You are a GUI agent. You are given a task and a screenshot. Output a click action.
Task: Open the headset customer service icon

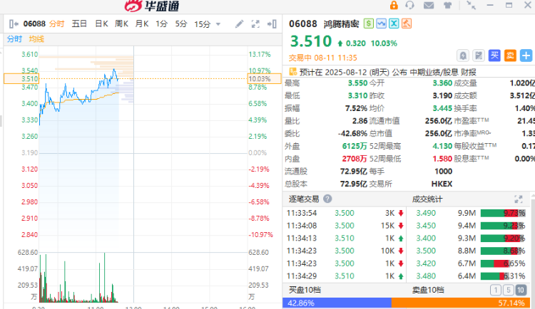(x=409, y=6)
